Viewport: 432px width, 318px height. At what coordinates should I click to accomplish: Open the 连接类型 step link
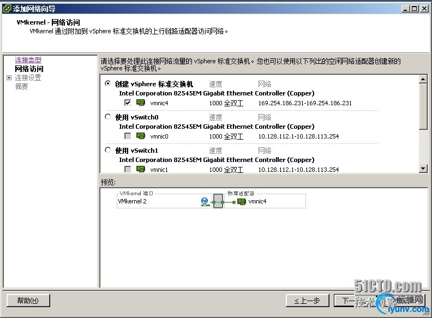[28, 59]
